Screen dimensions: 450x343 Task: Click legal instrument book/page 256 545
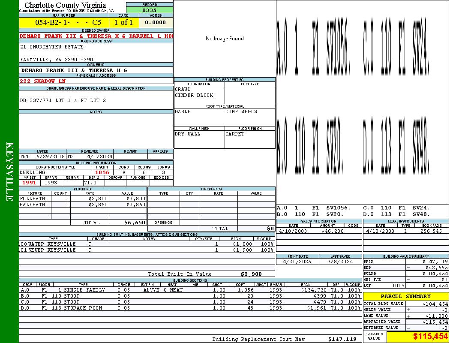click(431, 231)
